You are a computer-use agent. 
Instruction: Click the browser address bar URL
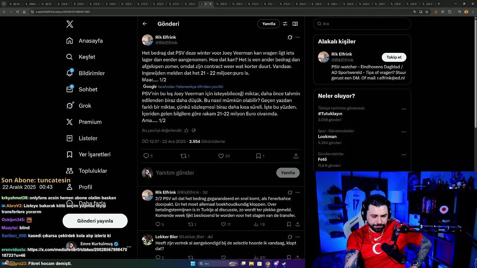[63, 12]
